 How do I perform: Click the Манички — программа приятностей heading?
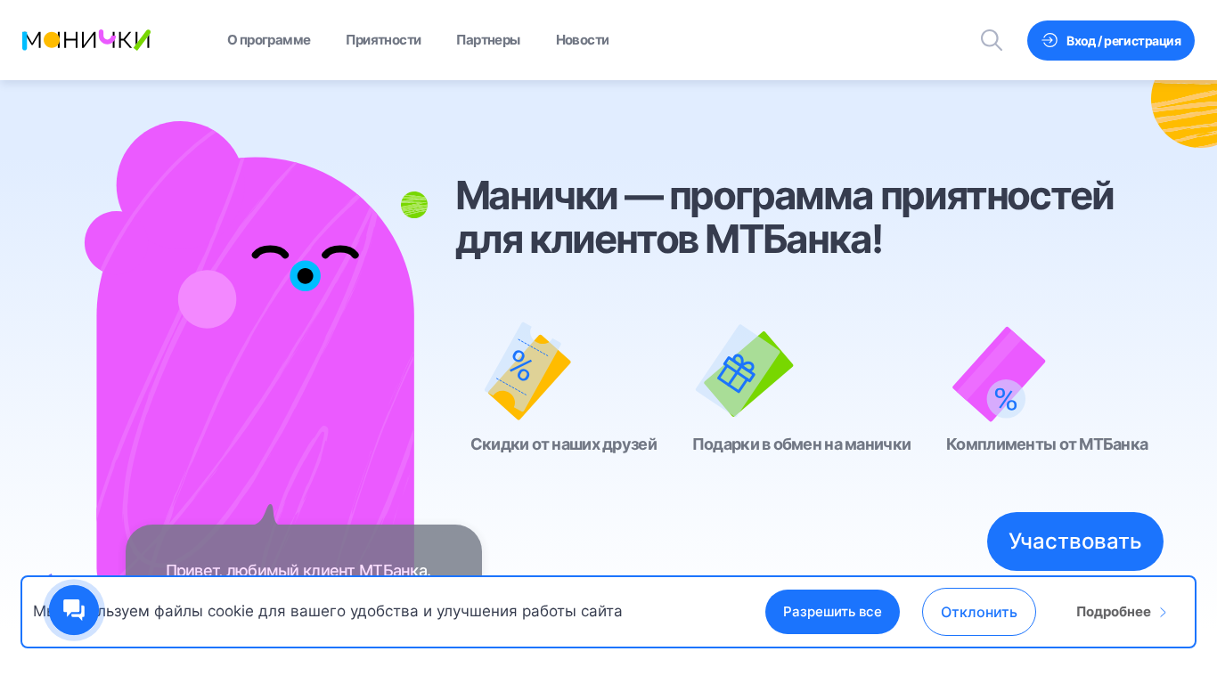click(784, 217)
